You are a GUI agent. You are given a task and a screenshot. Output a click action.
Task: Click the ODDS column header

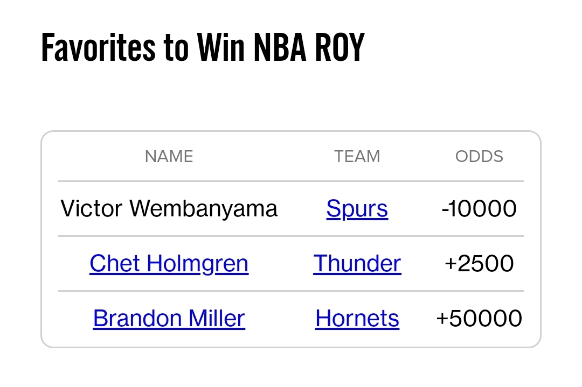[479, 157]
